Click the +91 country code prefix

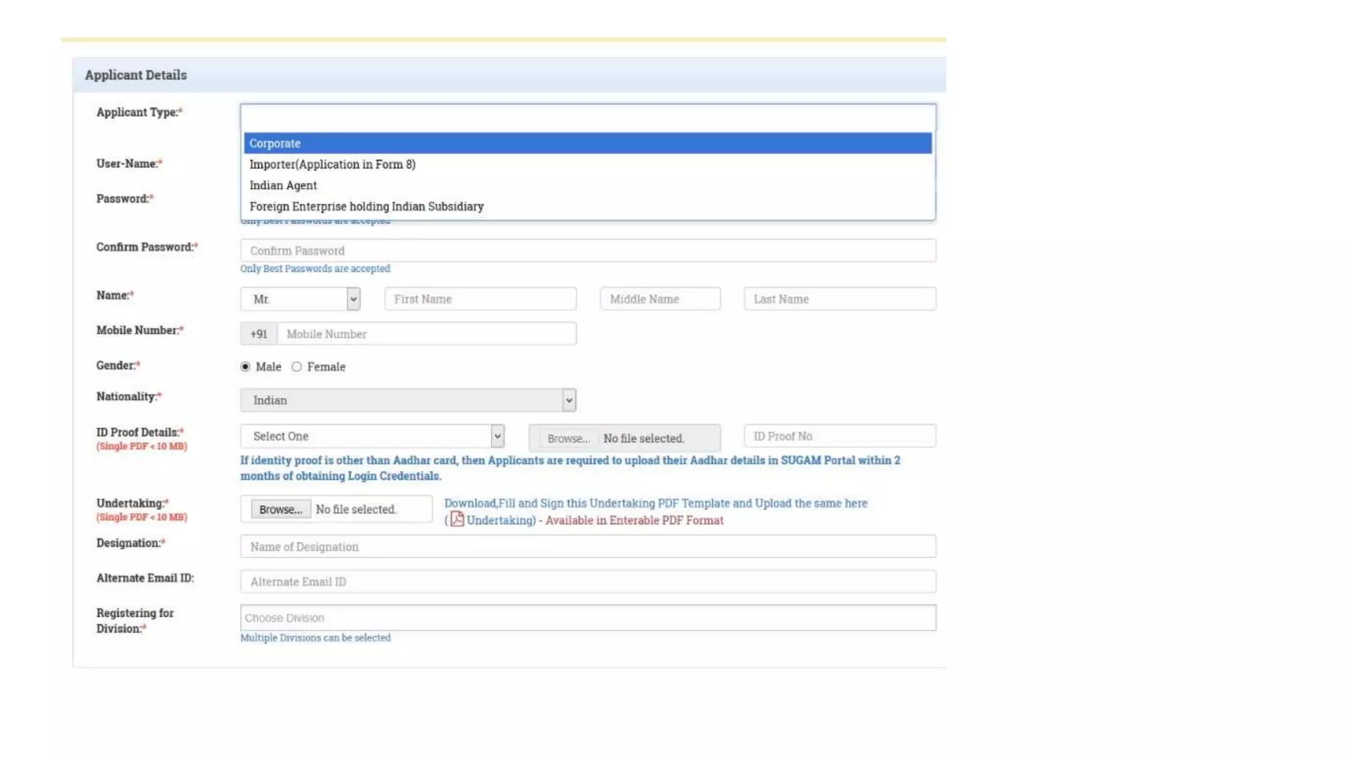point(259,334)
